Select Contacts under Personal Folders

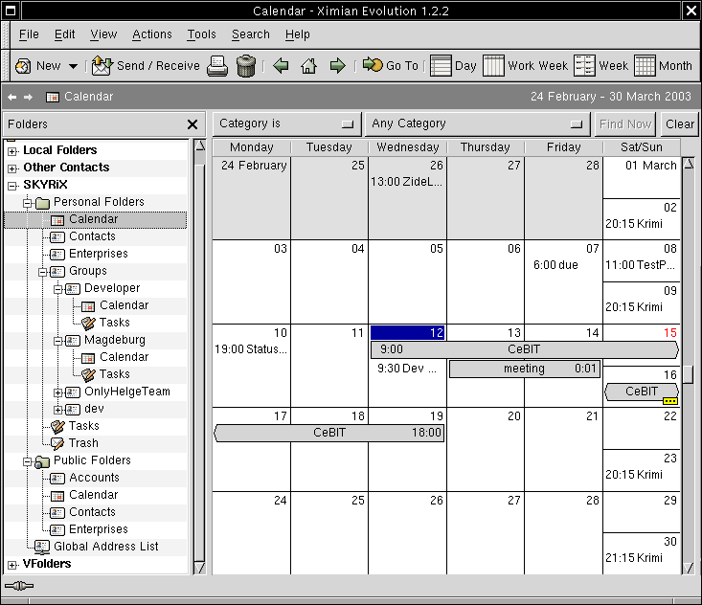tap(92, 236)
